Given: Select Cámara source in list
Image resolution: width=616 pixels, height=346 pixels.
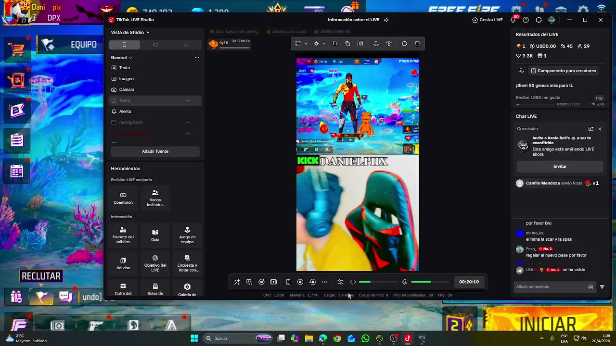Looking at the screenshot, I should click(155, 89).
